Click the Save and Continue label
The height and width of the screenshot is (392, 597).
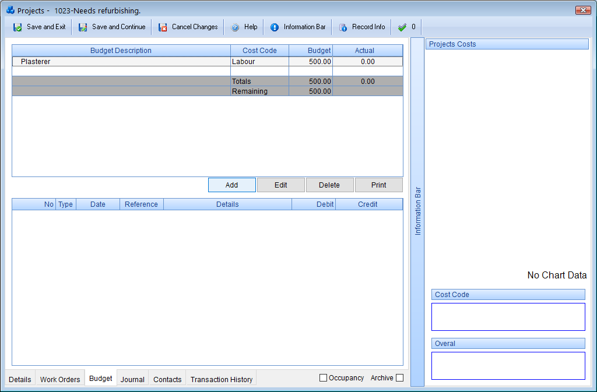[119, 27]
